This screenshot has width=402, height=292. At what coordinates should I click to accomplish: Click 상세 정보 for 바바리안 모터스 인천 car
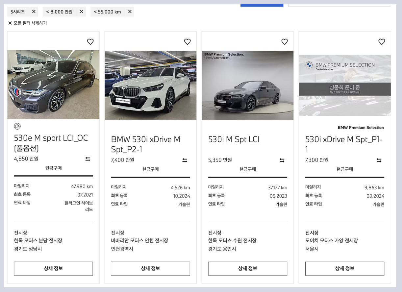click(x=150, y=268)
